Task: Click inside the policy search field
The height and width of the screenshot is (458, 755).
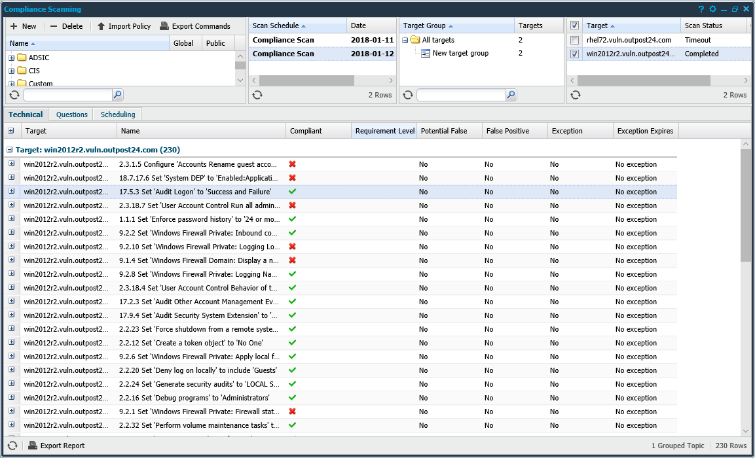Action: click(65, 95)
